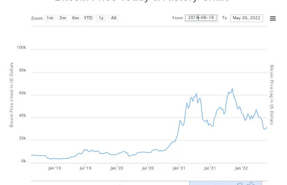This screenshot has height=185, width=287.
Task: Click the Jul '20 x-axis label
Action: [148, 168]
